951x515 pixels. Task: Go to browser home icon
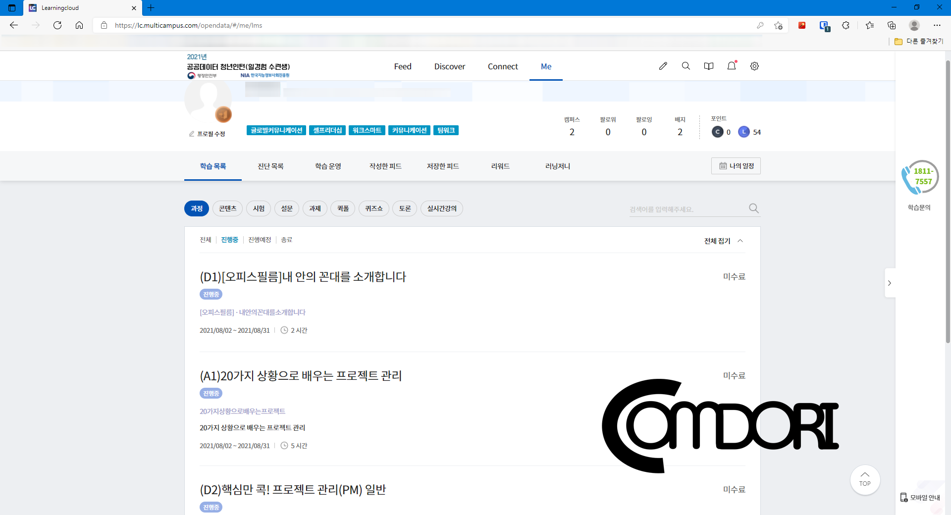click(79, 25)
